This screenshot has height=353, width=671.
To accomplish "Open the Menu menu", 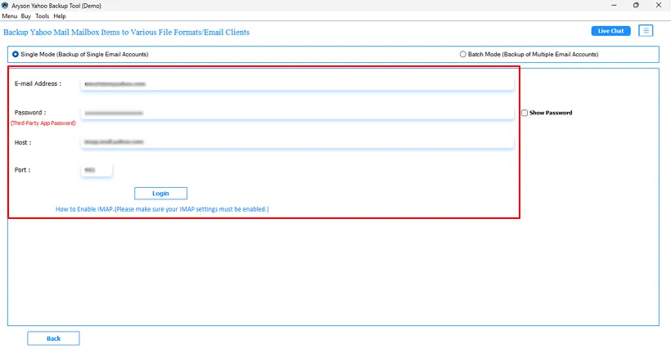I will coord(10,16).
